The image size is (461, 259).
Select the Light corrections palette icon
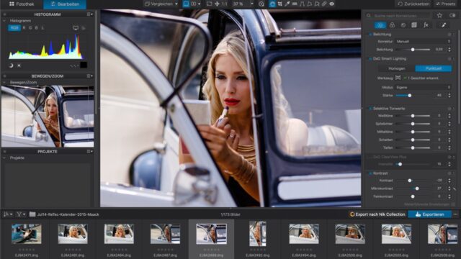[380, 25]
